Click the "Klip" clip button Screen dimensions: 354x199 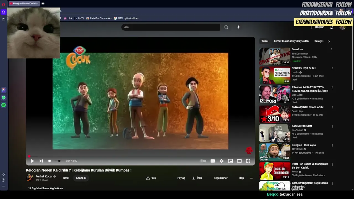coord(241,178)
